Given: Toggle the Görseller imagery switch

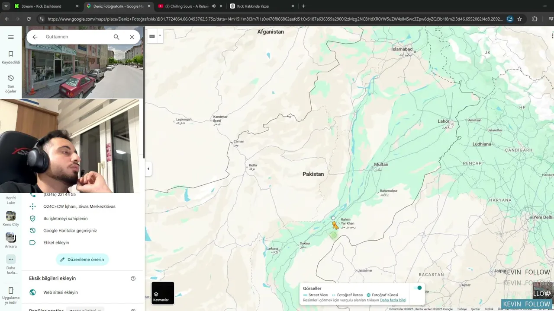Looking at the screenshot, I should click(x=417, y=288).
